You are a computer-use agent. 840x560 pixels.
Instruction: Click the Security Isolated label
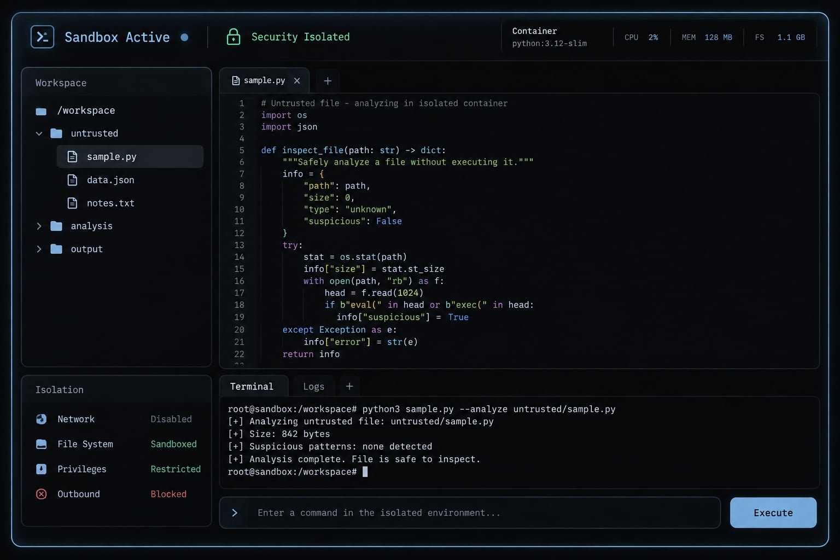point(300,37)
